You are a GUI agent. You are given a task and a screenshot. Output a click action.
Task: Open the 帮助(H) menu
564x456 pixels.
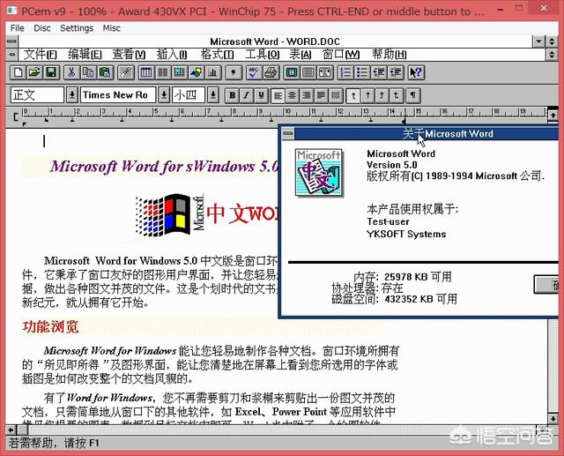(x=390, y=55)
